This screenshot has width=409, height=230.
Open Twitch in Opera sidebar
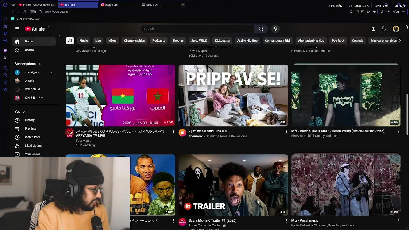(5, 50)
